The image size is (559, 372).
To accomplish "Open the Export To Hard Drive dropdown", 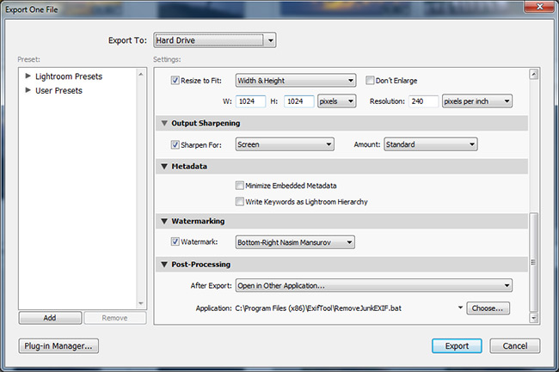I will coord(214,40).
